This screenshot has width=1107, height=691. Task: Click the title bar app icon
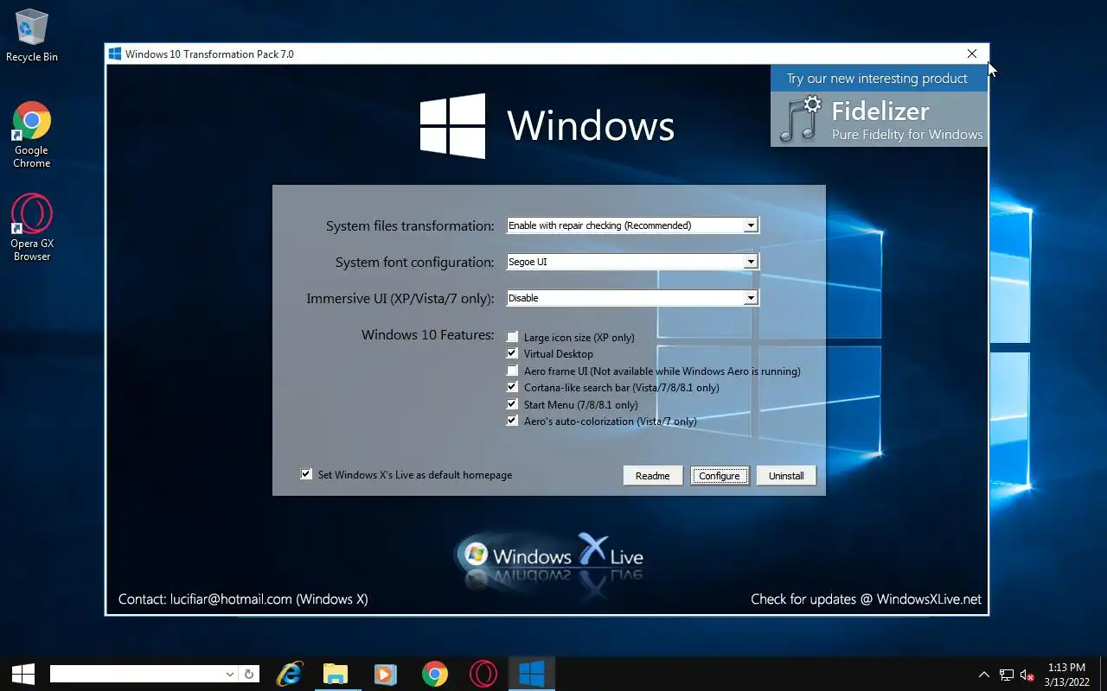(115, 54)
